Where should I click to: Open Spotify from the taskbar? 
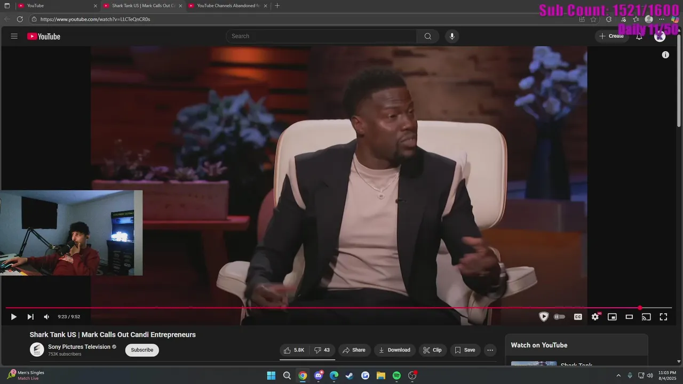[x=396, y=375]
